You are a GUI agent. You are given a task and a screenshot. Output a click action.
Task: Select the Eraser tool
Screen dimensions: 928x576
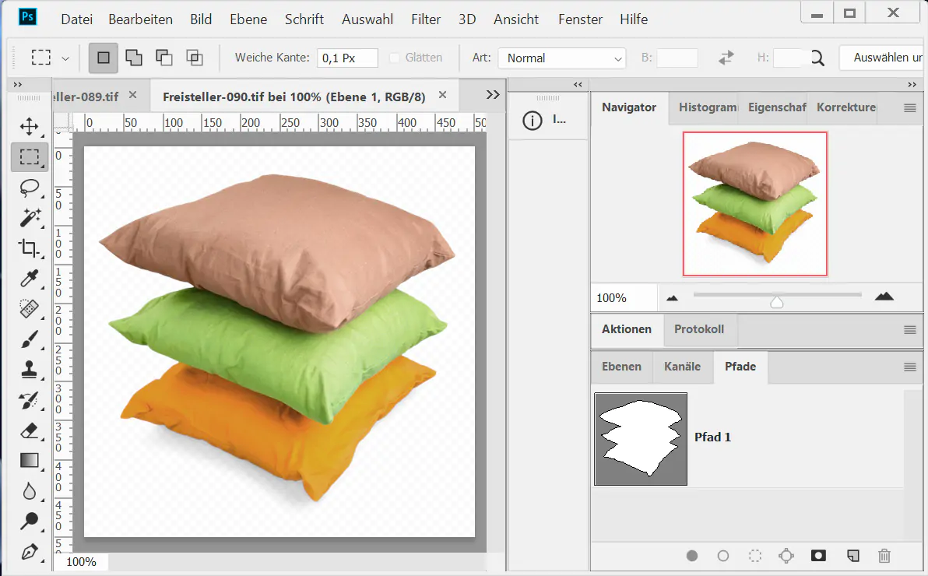click(x=29, y=430)
